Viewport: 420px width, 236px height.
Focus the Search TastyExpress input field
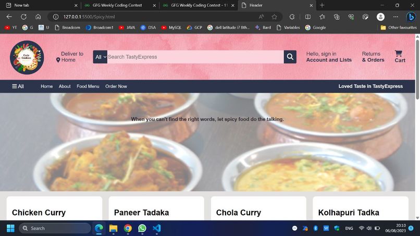click(195, 57)
